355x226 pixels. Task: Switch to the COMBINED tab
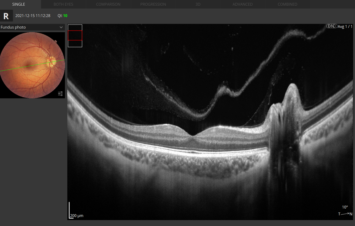288,4
